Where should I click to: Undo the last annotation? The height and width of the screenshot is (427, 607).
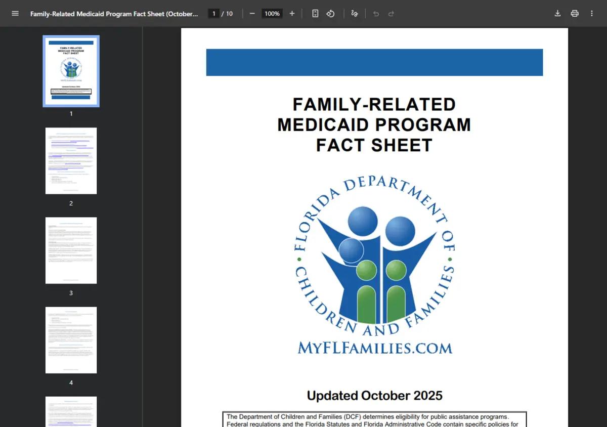(376, 14)
